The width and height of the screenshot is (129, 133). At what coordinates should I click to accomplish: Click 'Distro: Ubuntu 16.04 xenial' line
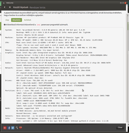[x=30, y=35]
